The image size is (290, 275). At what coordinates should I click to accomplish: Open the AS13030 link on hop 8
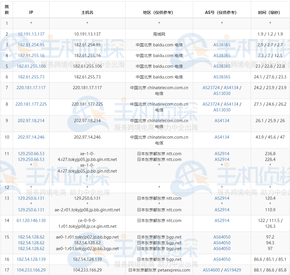pyautogui.click(x=222, y=110)
